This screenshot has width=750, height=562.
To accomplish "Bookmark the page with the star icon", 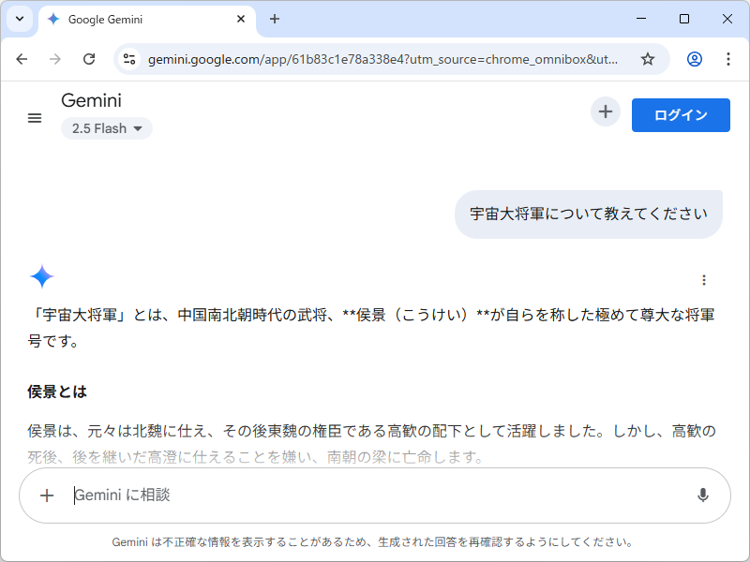I will (x=648, y=58).
